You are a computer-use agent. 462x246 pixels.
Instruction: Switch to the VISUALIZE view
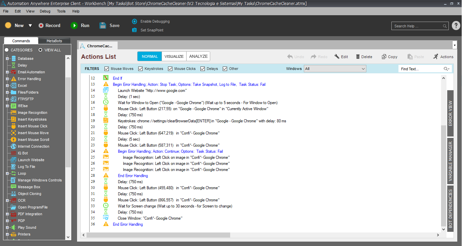(174, 56)
